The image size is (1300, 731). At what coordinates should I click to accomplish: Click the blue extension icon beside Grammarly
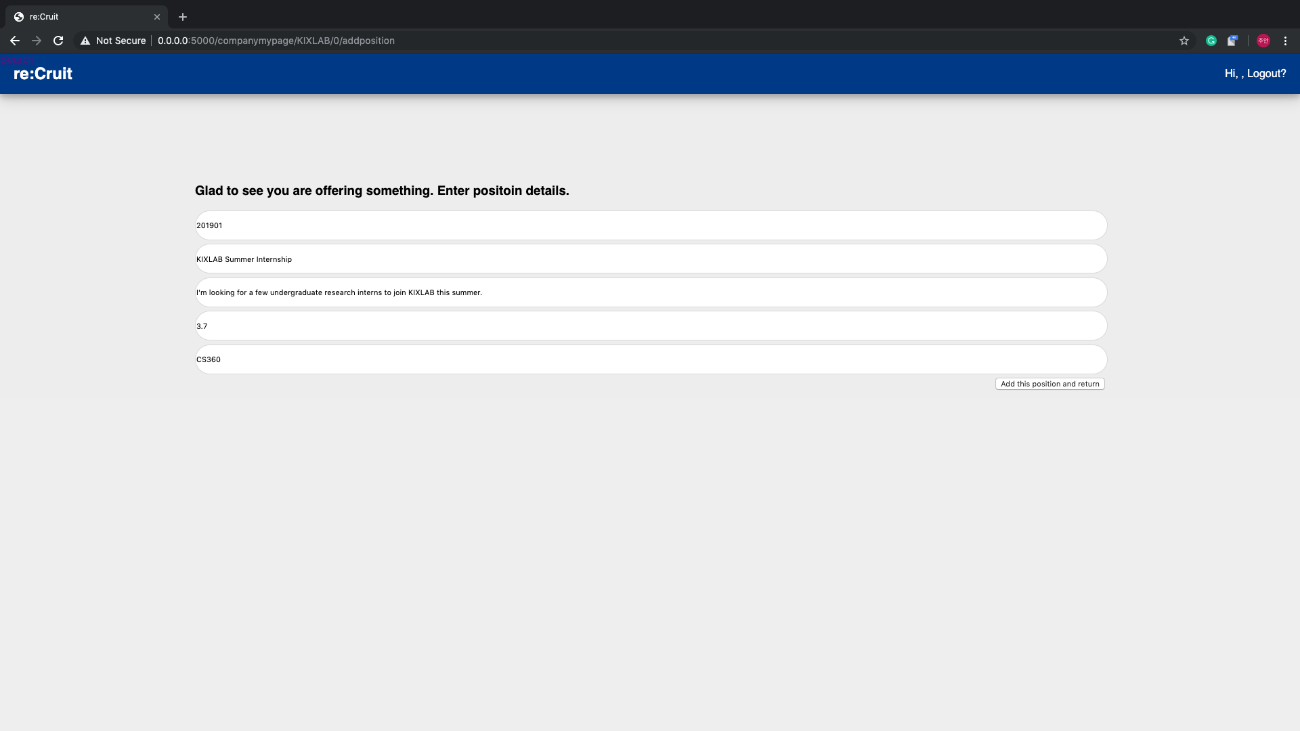1232,41
